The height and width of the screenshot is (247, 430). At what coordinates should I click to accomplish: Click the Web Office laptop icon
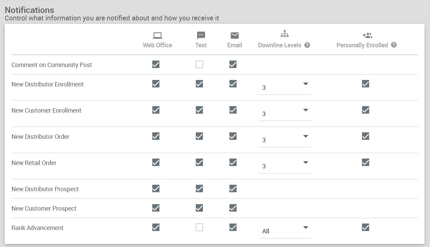(157, 35)
